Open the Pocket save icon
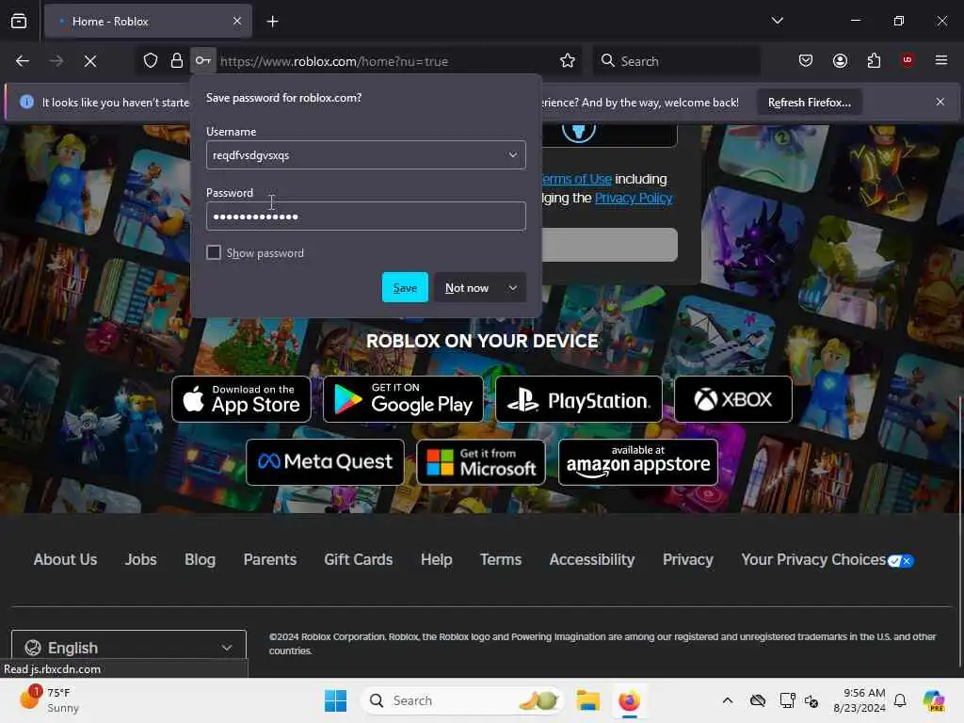964x723 pixels. [806, 61]
